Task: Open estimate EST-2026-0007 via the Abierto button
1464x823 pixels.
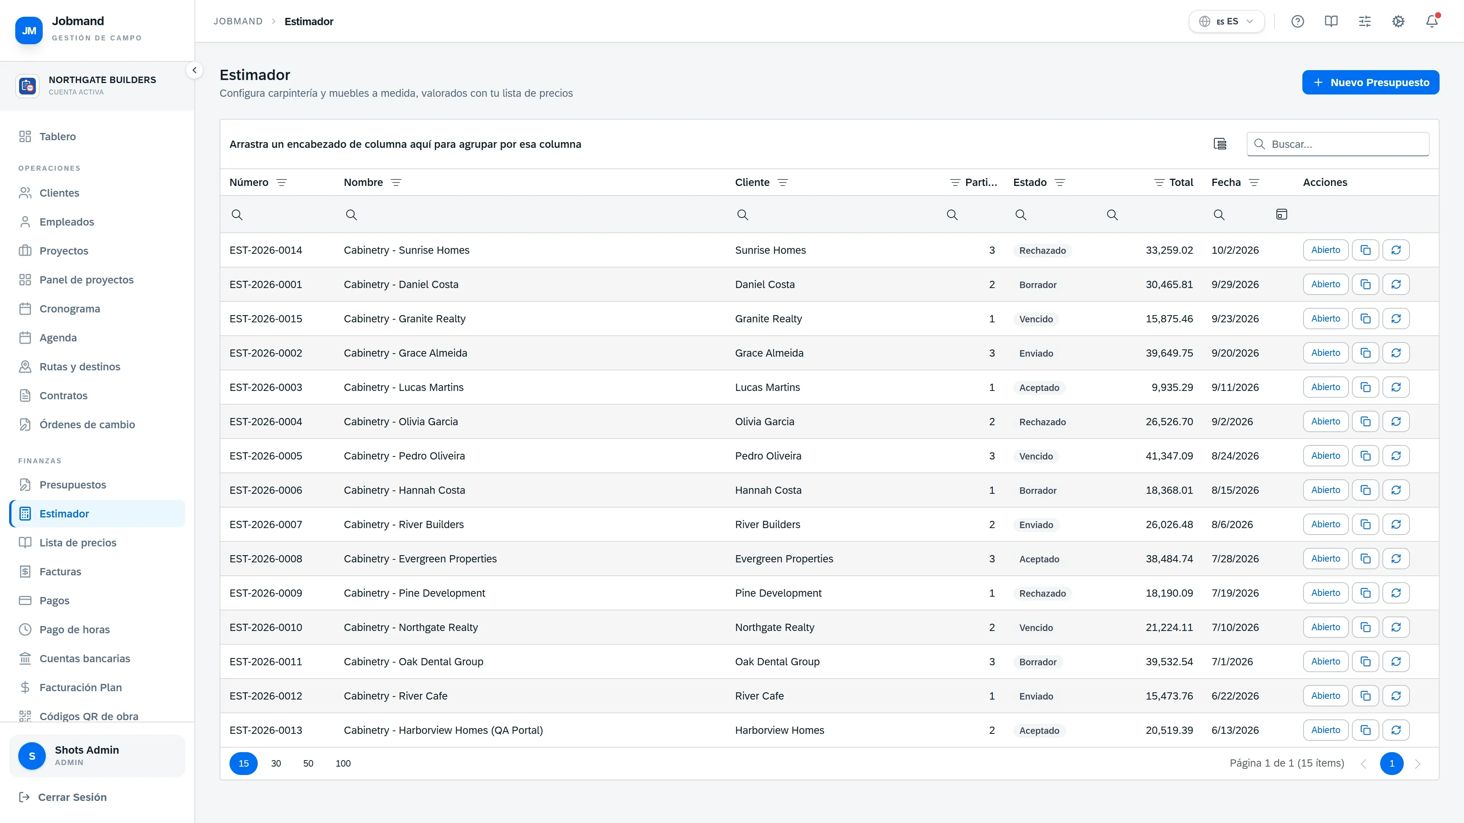Action: [x=1325, y=524]
